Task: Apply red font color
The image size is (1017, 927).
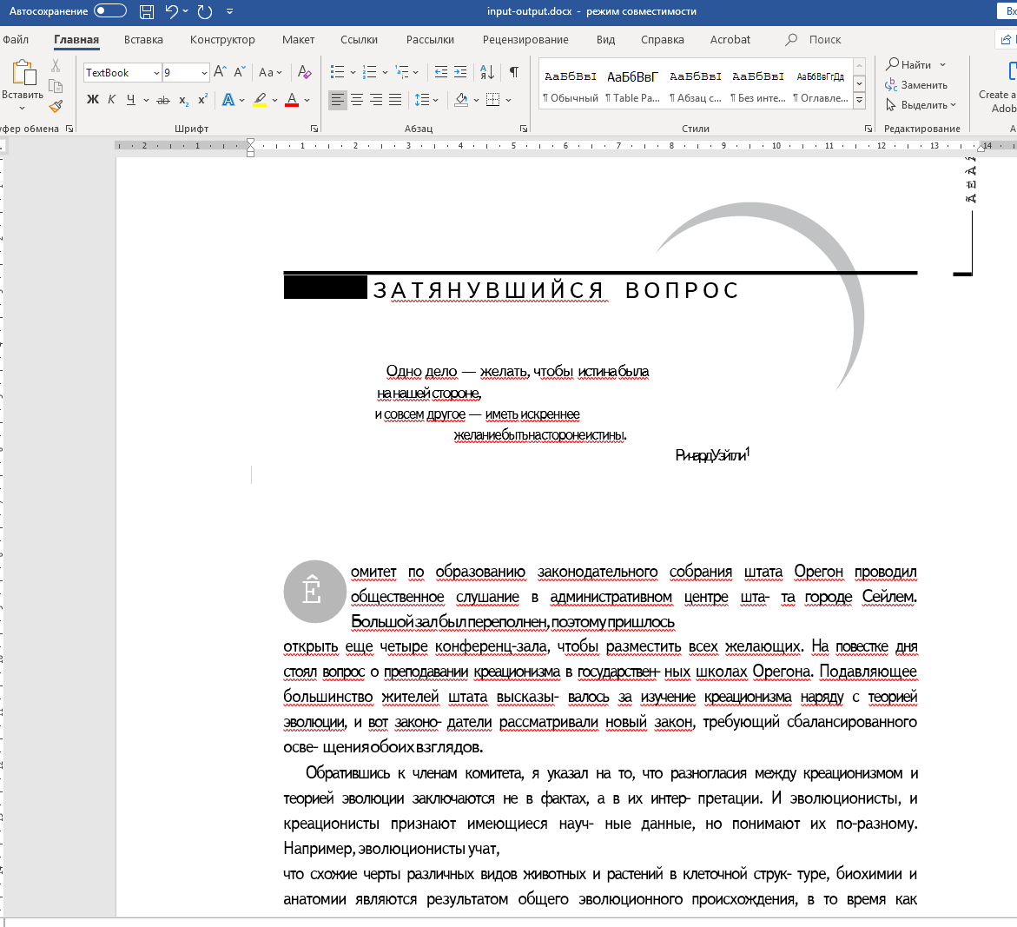Action: [x=292, y=100]
